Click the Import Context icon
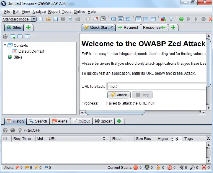The width and height of the screenshot is (213, 173). tap(20, 36)
